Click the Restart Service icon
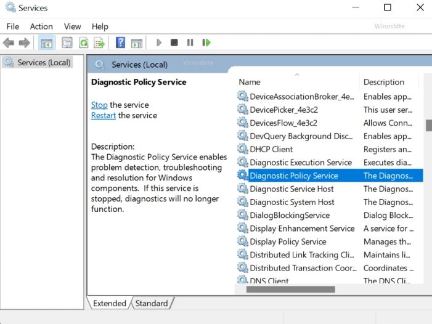Image resolution: width=432 pixels, height=324 pixels. tap(206, 43)
